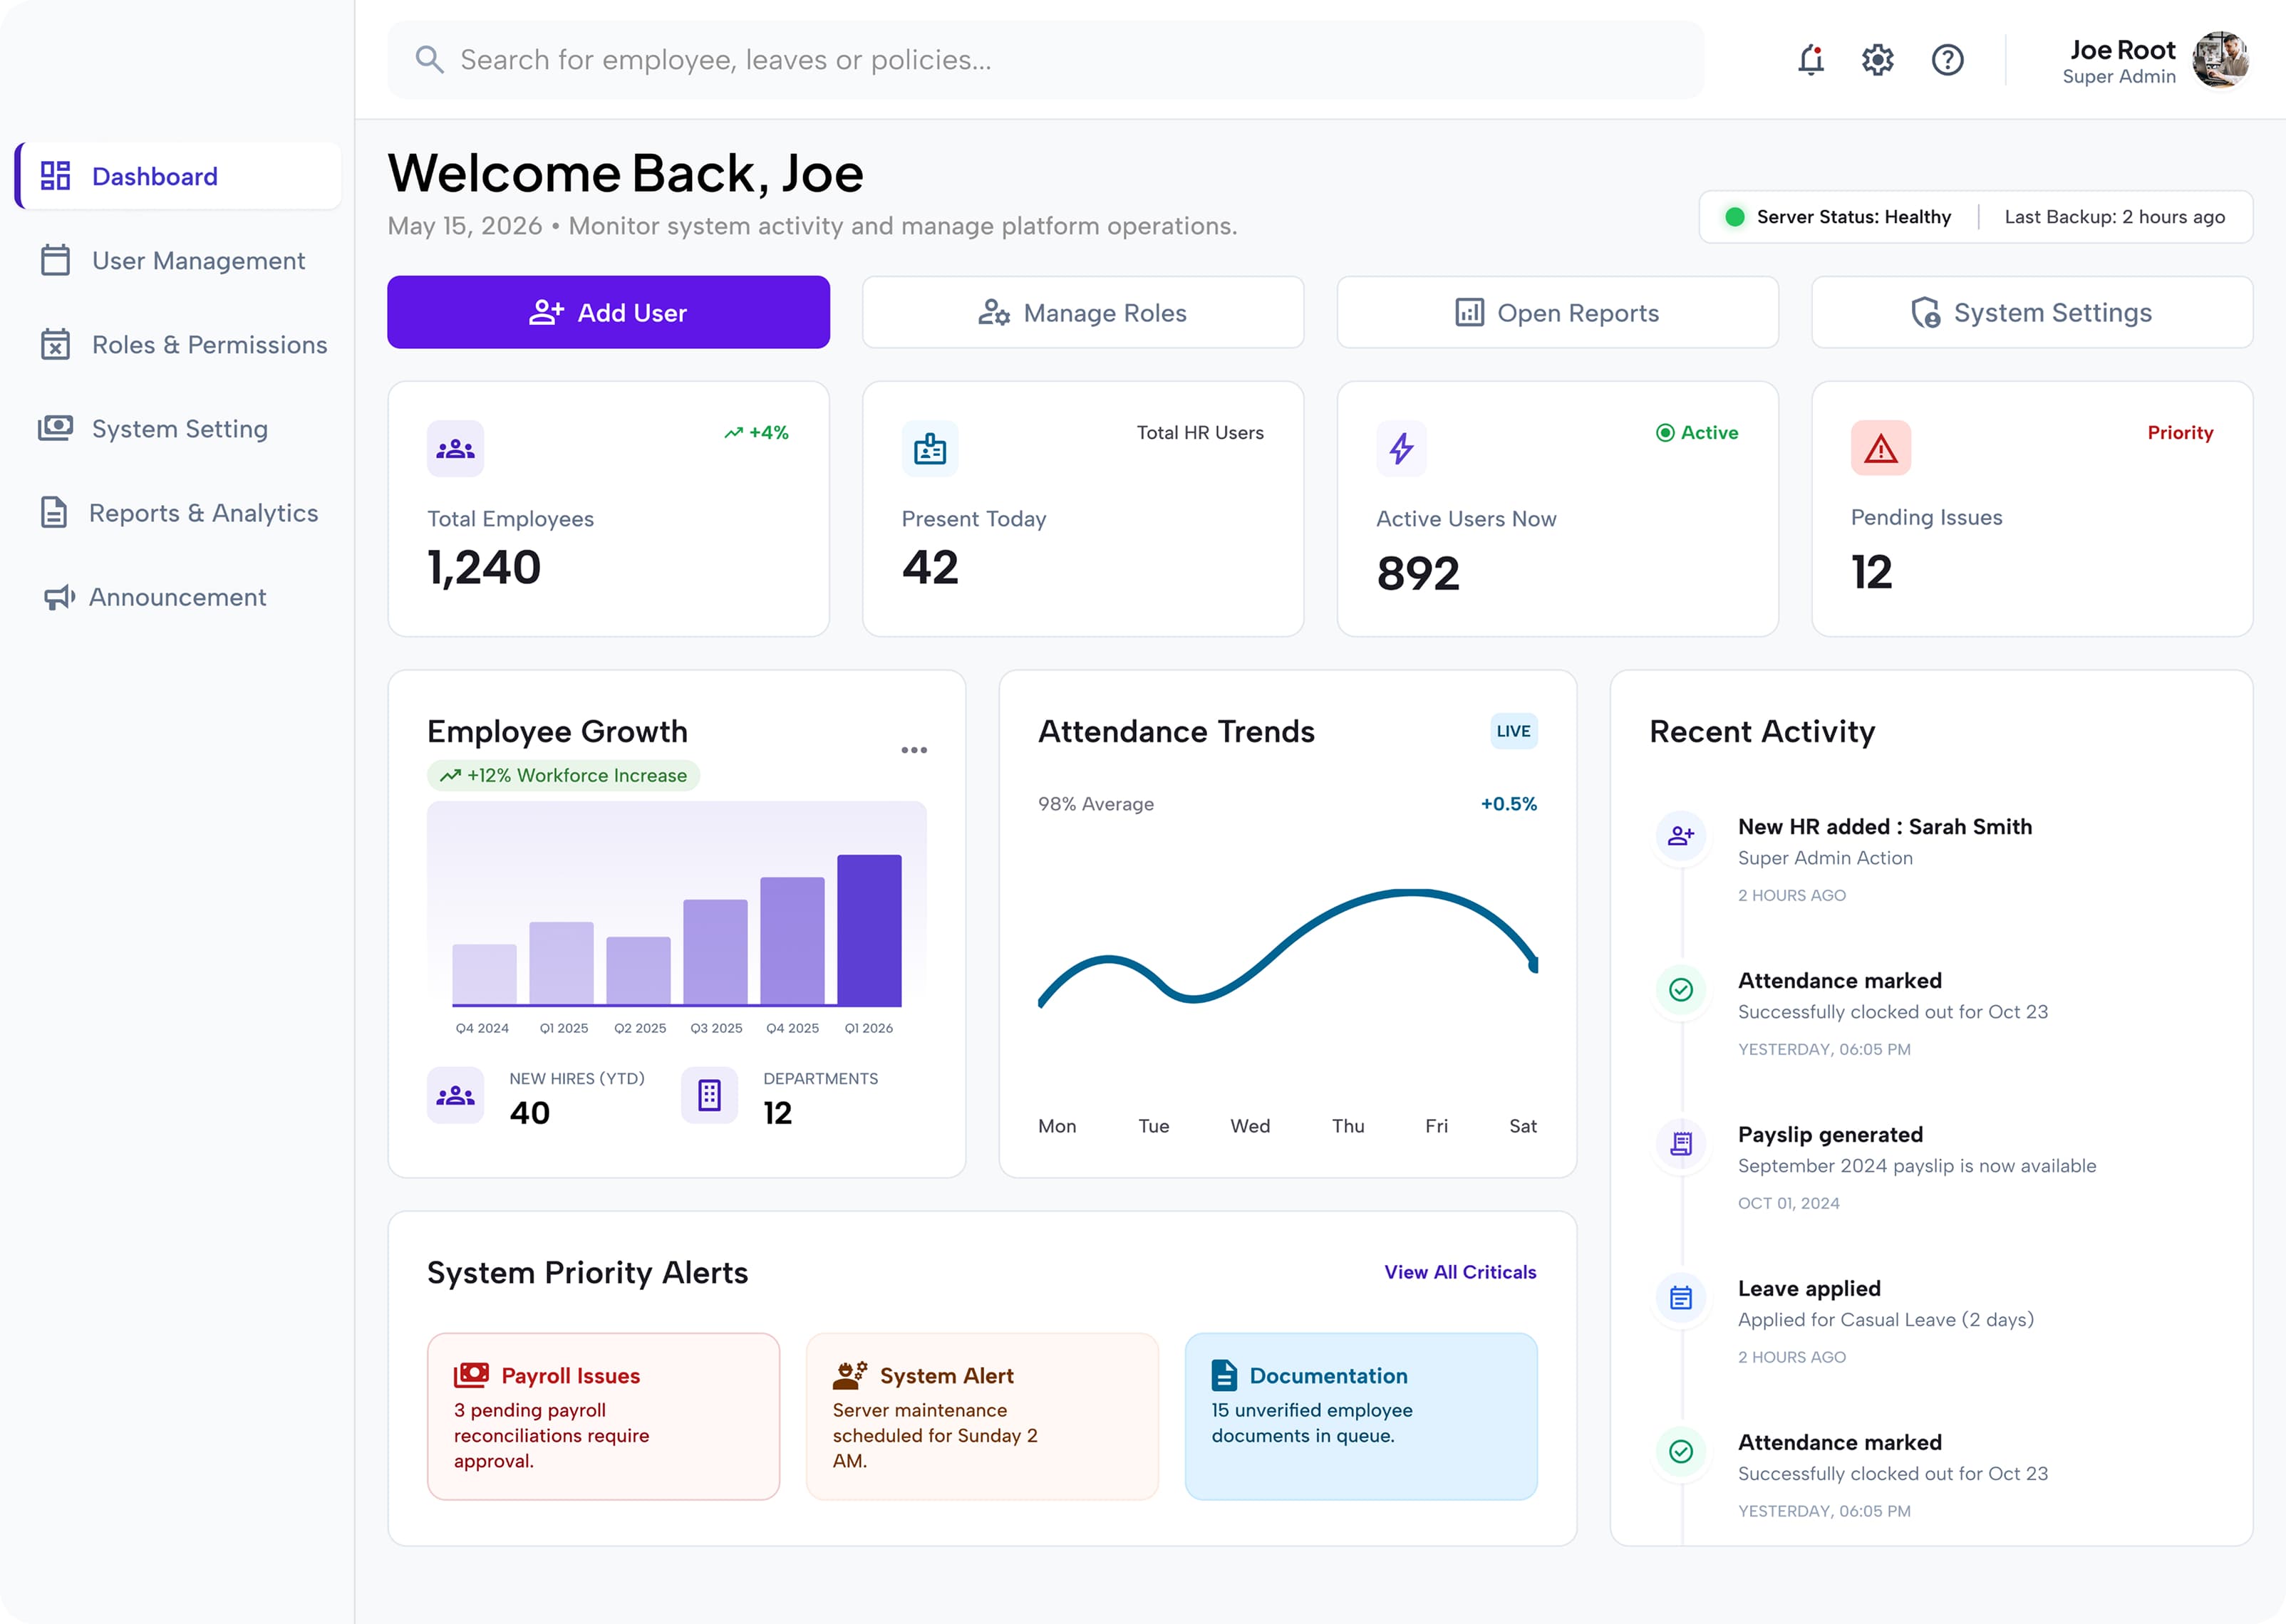Click the Payslip generated receipt icon
This screenshot has height=1624, width=2286.
[1681, 1143]
